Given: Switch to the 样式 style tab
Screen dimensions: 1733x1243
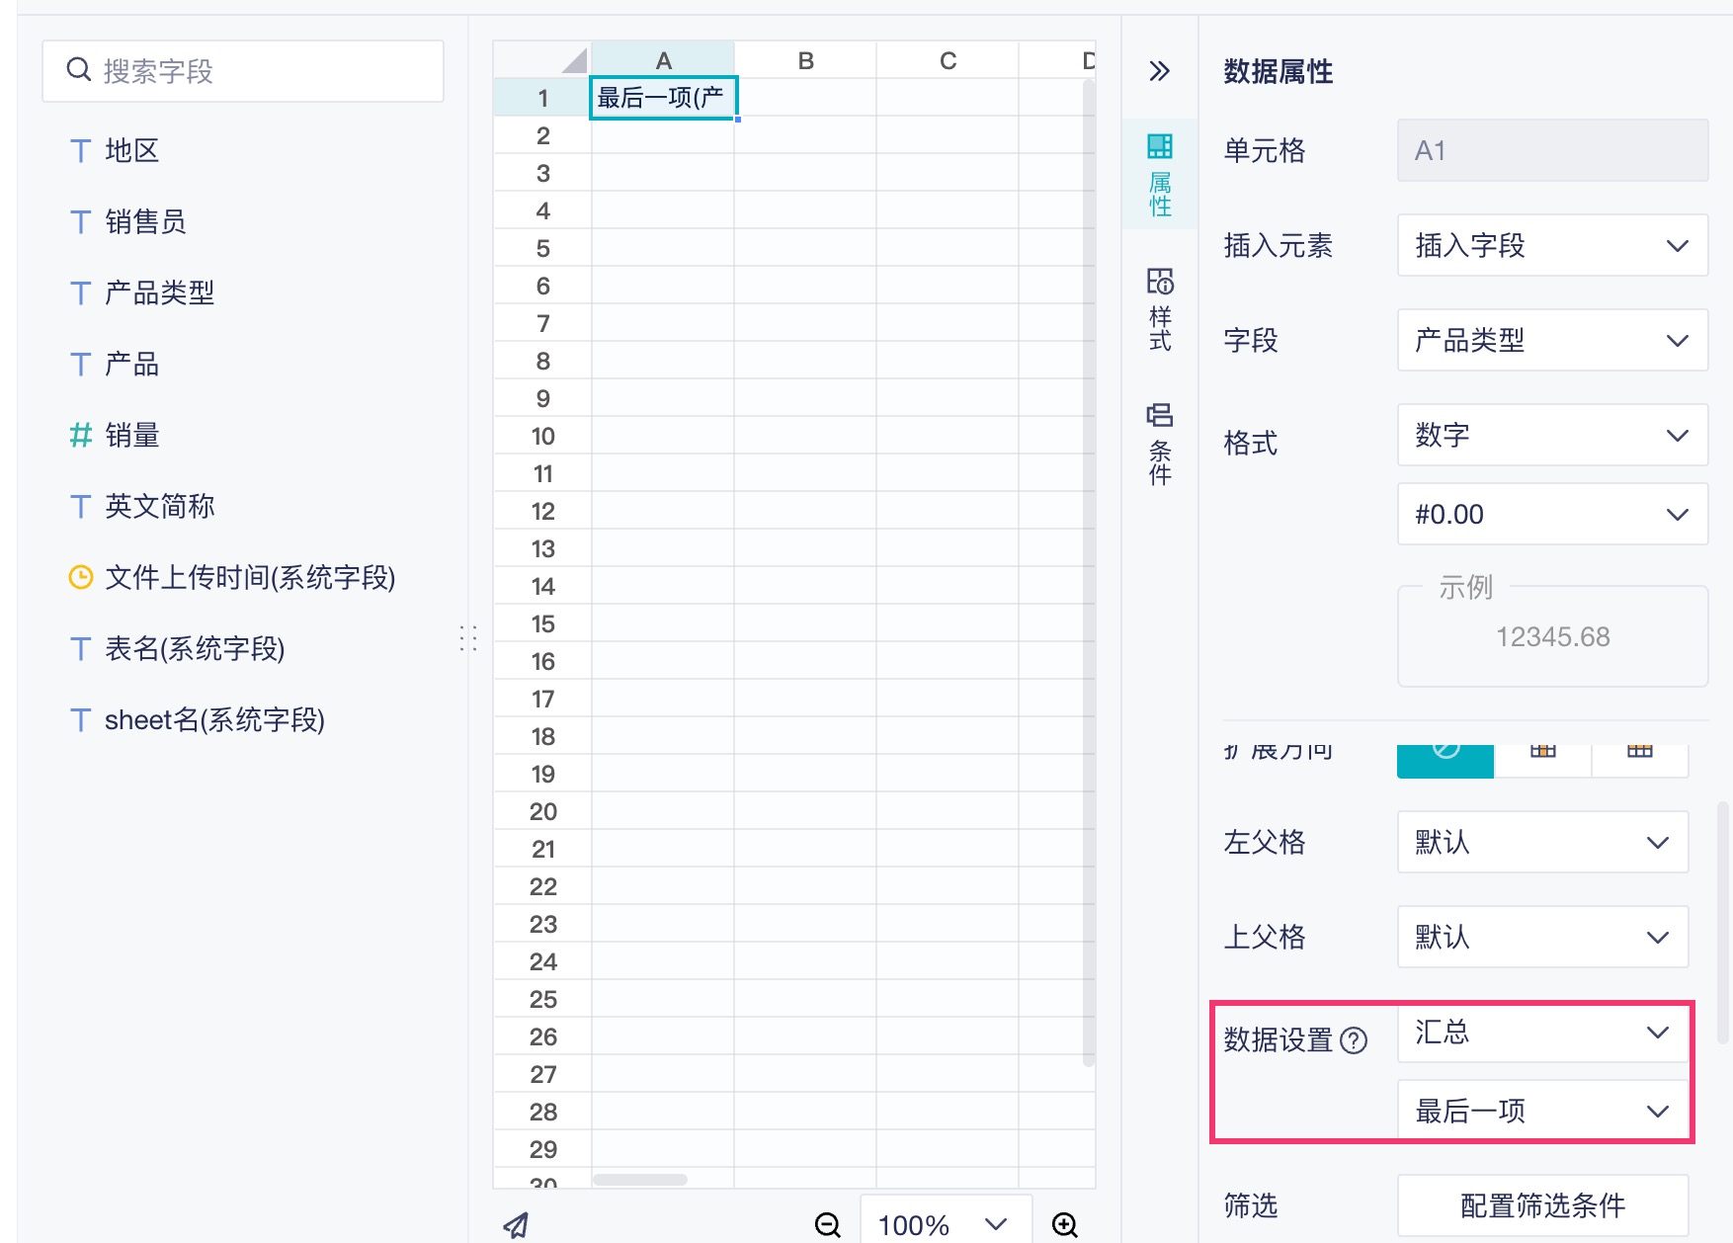Looking at the screenshot, I should coord(1160,310).
